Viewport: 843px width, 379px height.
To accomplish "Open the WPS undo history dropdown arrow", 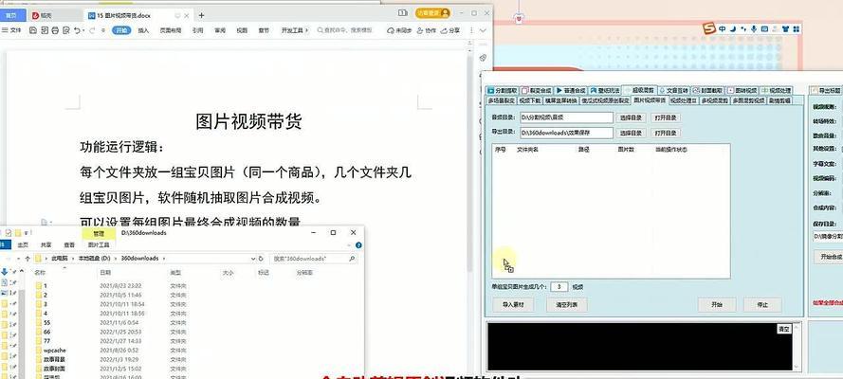I will [83, 30].
